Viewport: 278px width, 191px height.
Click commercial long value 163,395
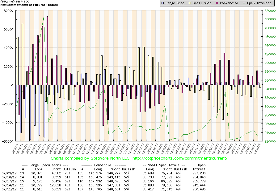pyautogui.click(x=95, y=185)
